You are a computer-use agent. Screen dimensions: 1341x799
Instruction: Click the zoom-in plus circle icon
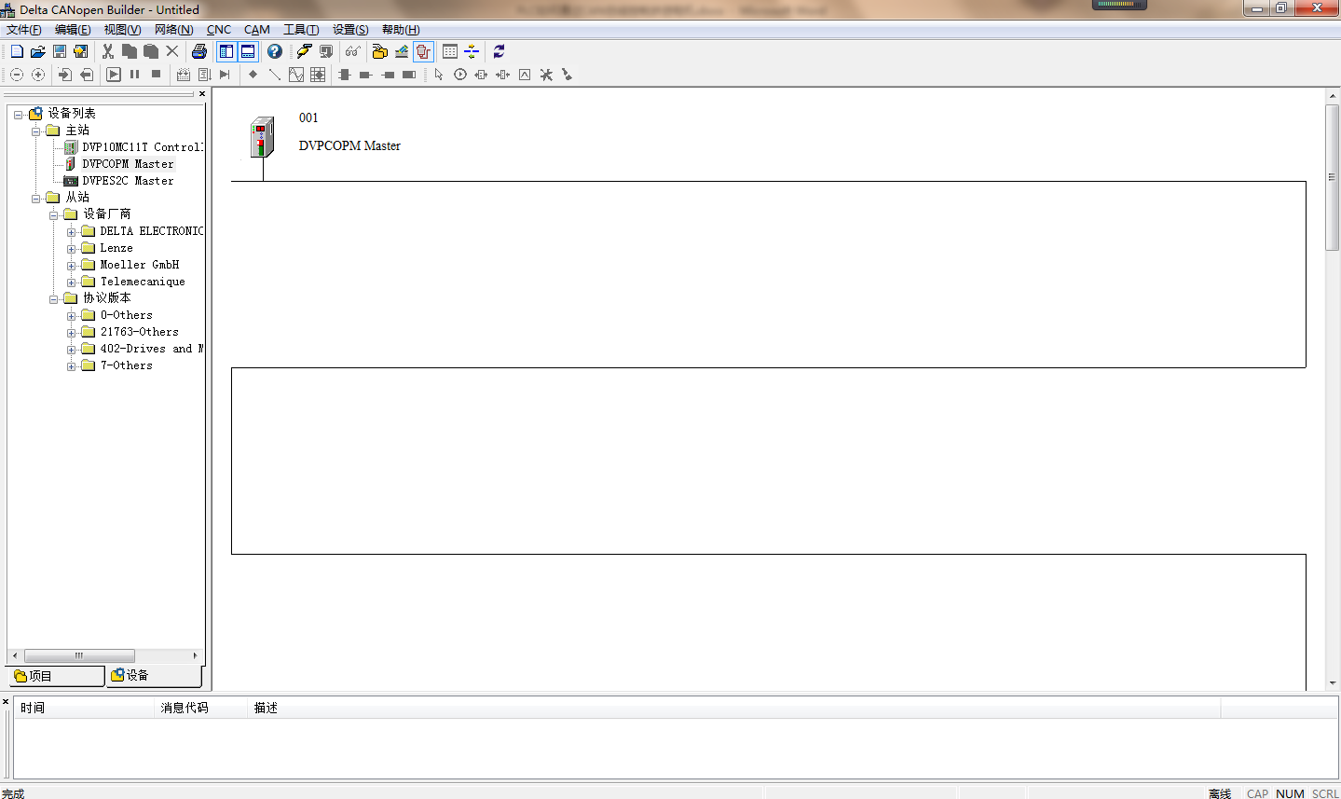point(38,75)
